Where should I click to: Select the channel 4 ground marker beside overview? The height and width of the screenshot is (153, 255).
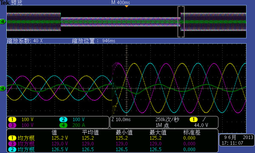tap(3, 21)
